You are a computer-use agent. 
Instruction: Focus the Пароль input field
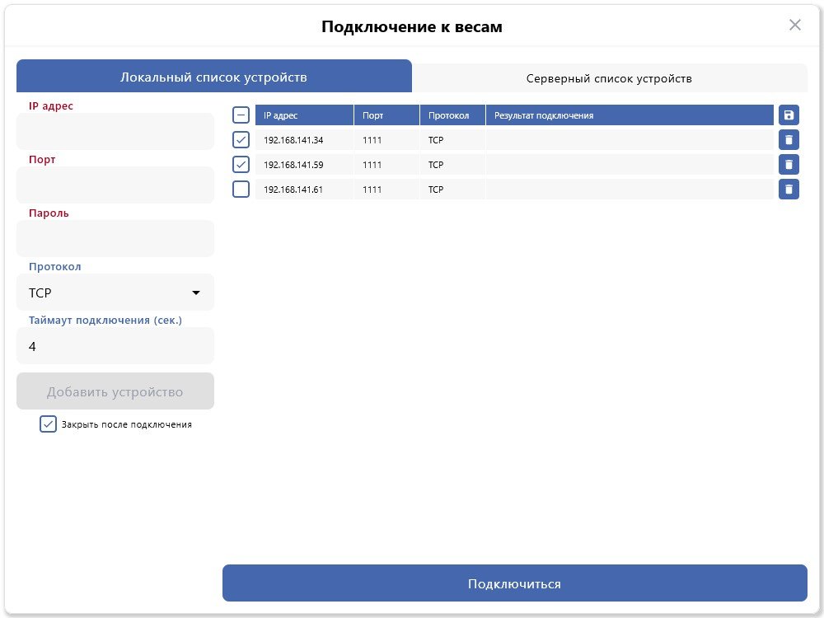[115, 239]
